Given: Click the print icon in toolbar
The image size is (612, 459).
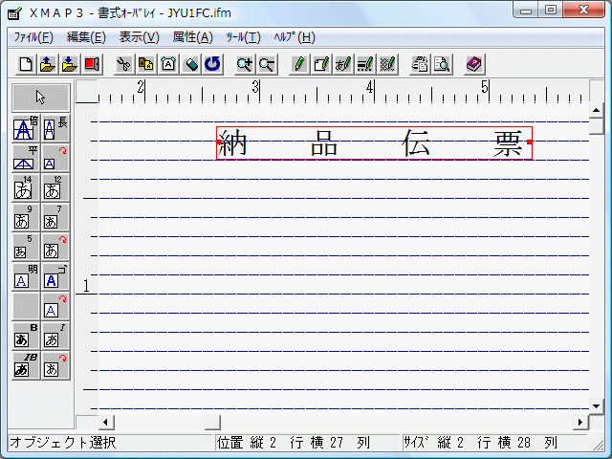Looking at the screenshot, I should (420, 64).
